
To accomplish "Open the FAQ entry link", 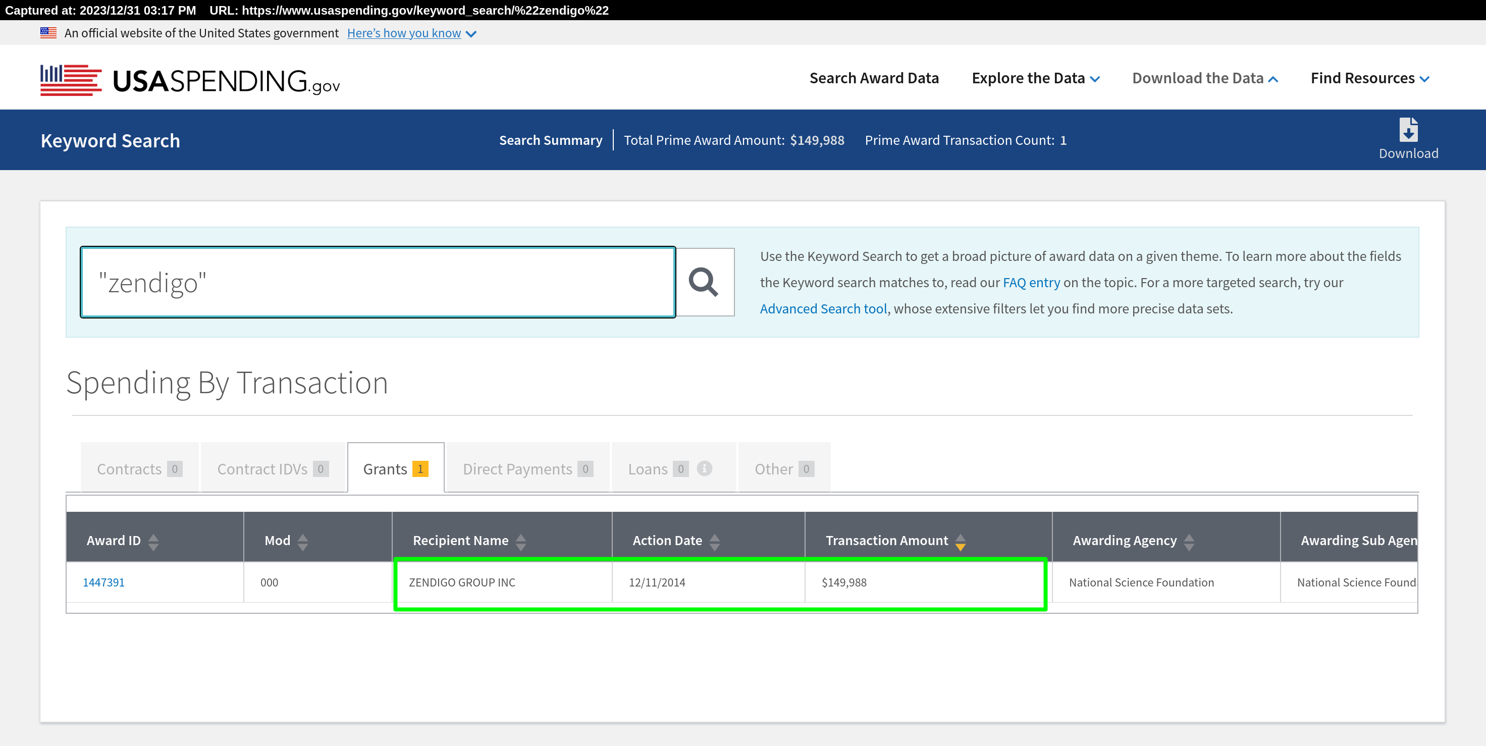I will tap(1031, 283).
